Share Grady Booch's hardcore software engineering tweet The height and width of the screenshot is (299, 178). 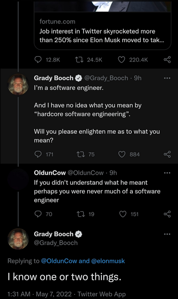[x=167, y=154]
